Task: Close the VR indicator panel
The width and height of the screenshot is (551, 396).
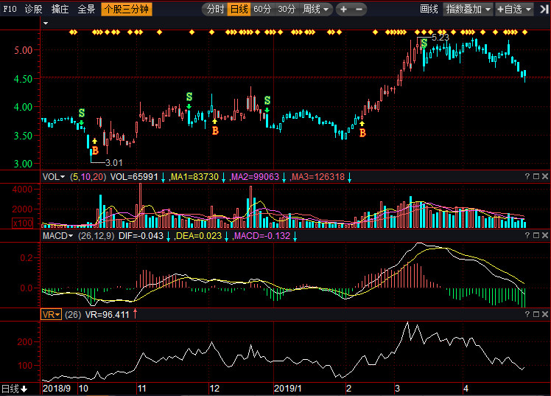Action: (x=545, y=313)
